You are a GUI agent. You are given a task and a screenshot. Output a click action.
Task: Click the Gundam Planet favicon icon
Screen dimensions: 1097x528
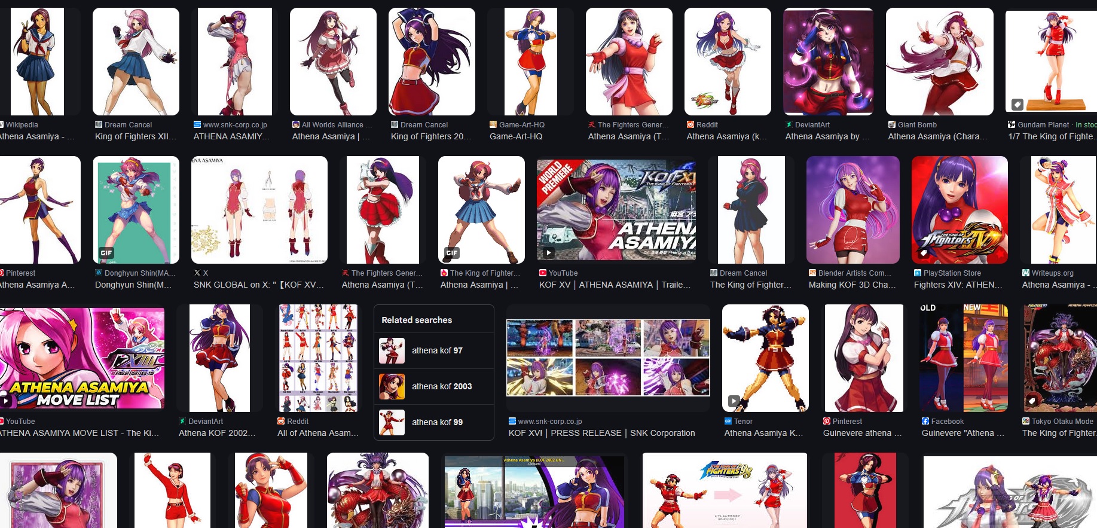(1012, 124)
